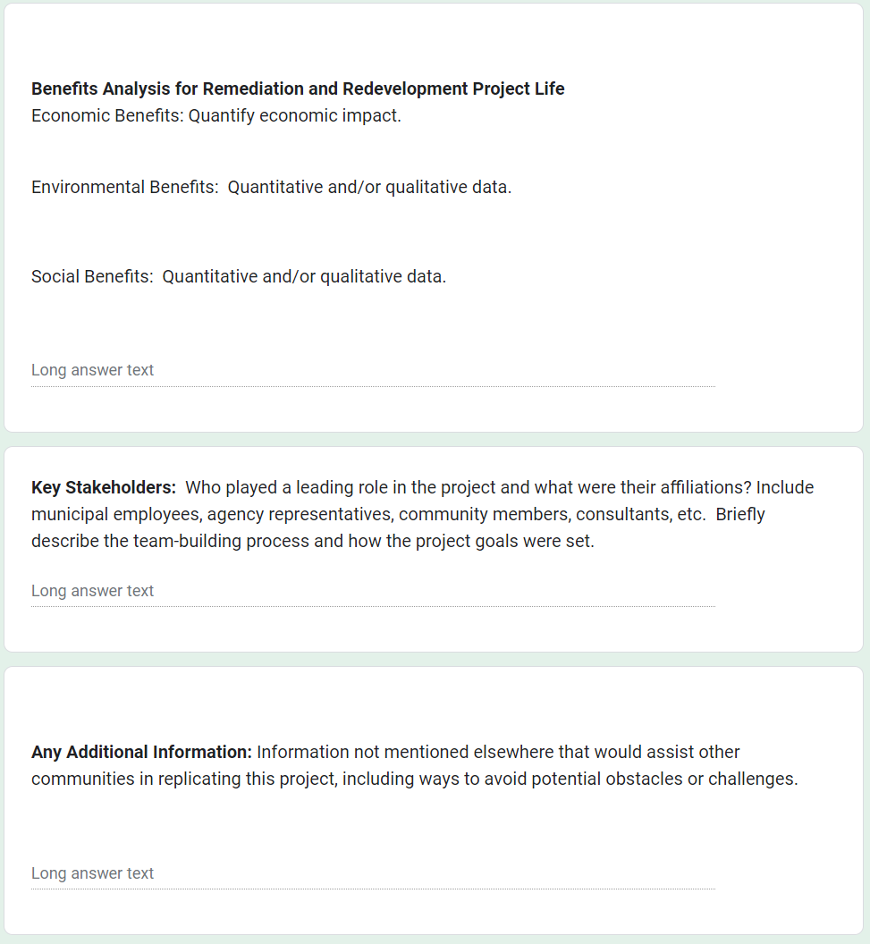Viewport: 870px width, 944px height.
Task: Type in the Any Additional Information answer field
Action: (372, 873)
